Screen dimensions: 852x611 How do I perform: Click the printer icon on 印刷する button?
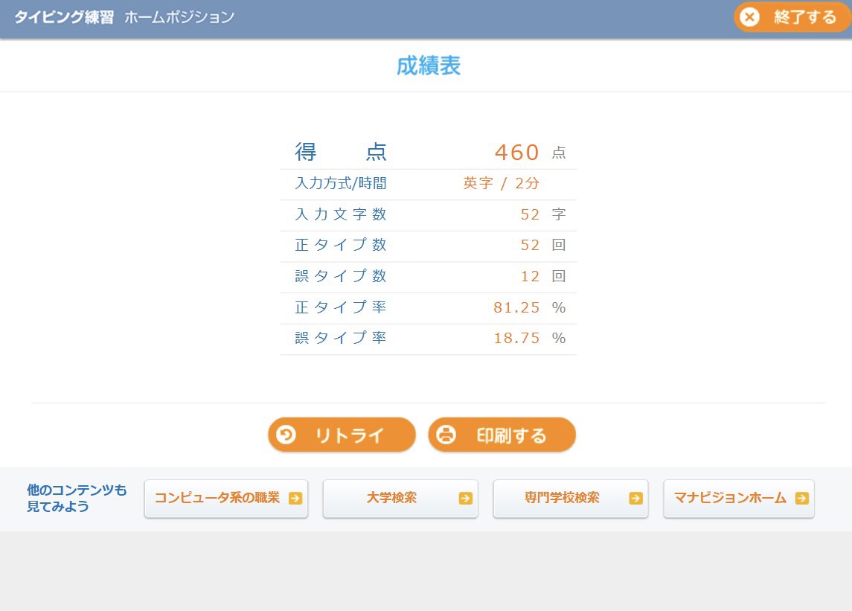[445, 435]
